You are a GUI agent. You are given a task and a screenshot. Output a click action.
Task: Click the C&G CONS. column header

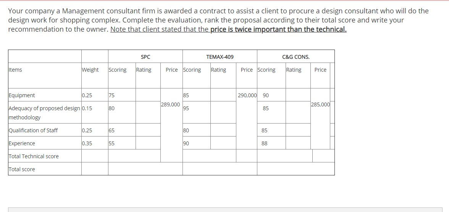coord(296,57)
